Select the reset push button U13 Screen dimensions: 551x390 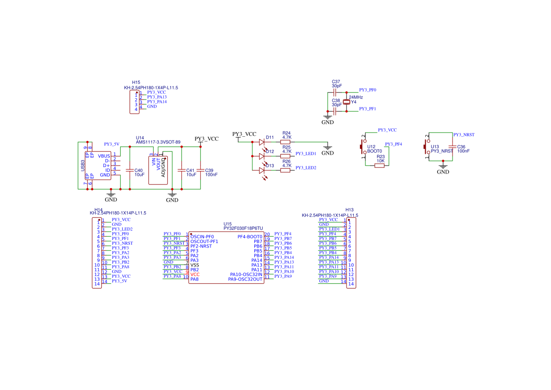427,146
